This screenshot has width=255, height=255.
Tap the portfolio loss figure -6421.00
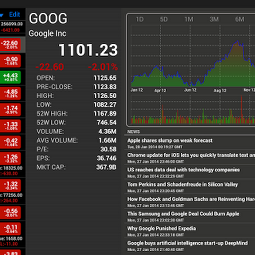click(x=10, y=30)
